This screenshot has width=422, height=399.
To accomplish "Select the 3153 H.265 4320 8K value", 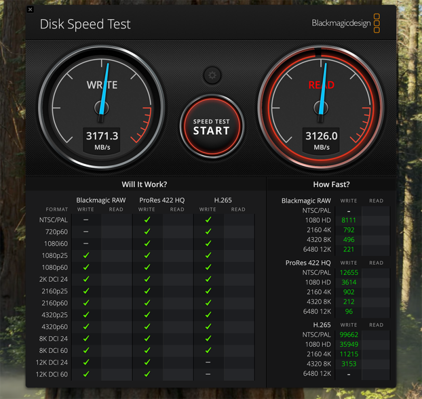I will (349, 364).
